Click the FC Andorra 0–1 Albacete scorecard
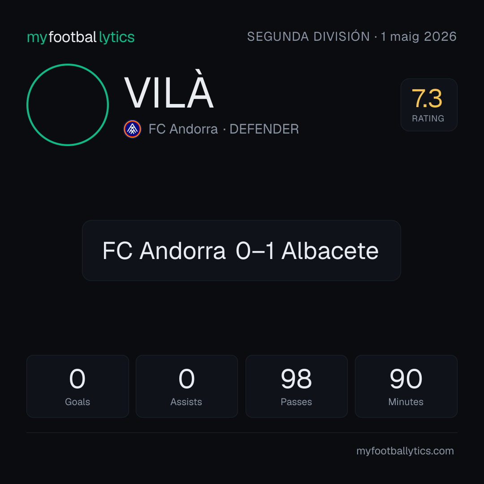Image resolution: width=484 pixels, height=484 pixels. point(242,251)
